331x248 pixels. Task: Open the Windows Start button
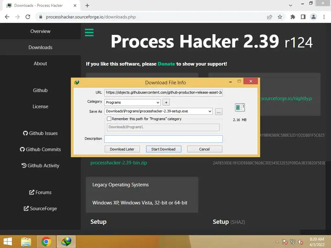tap(8, 242)
